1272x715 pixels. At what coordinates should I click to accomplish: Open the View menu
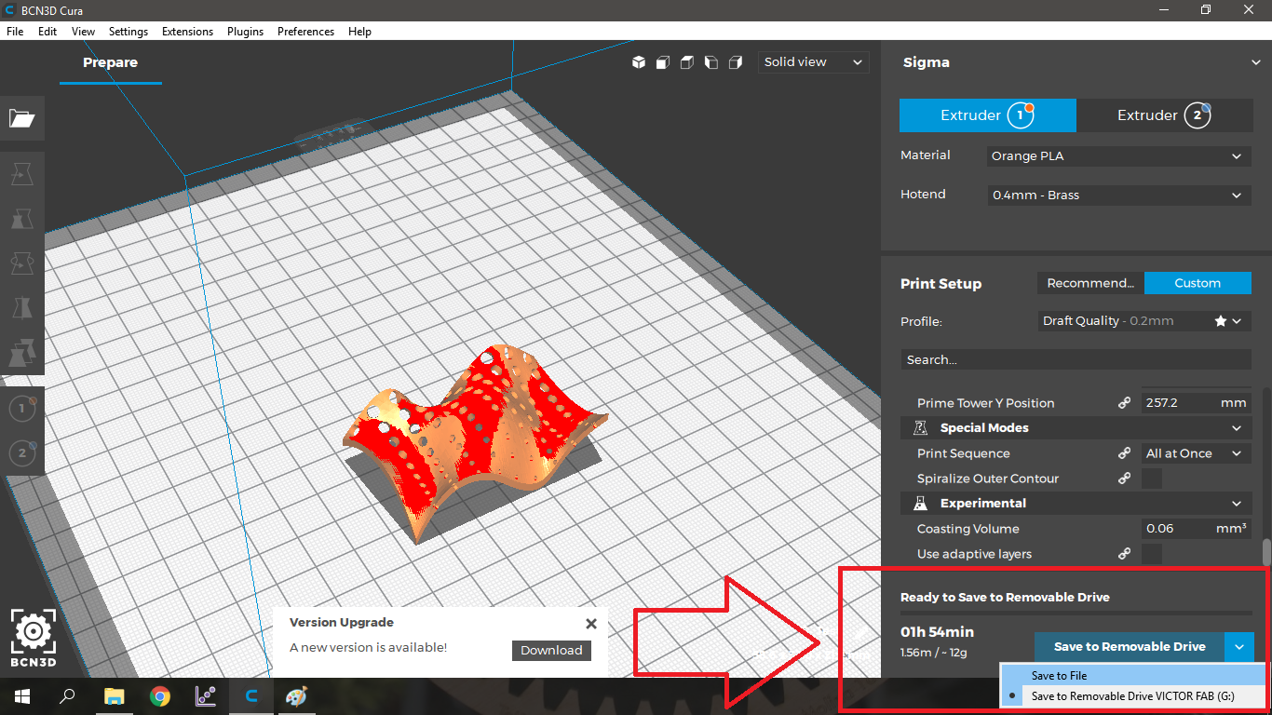[x=84, y=31]
